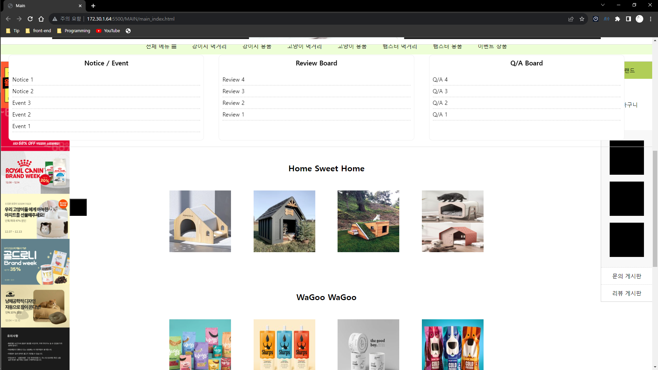This screenshot has height=370, width=658.
Task: Open the share page icon
Action: (x=571, y=19)
